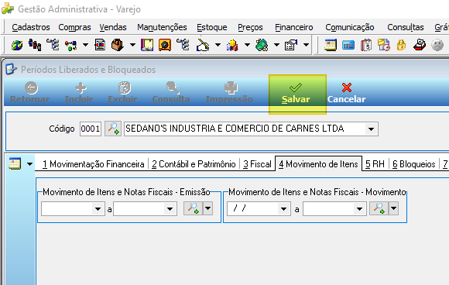Expand the arrow beside Emissão search icon
This screenshot has width=449, height=285.
[207, 208]
